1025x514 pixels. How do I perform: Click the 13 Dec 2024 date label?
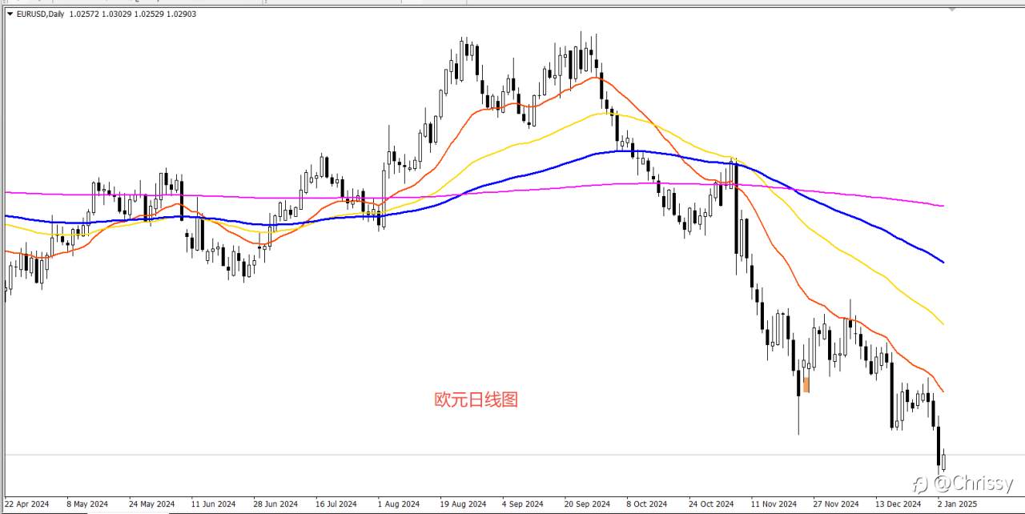898,504
